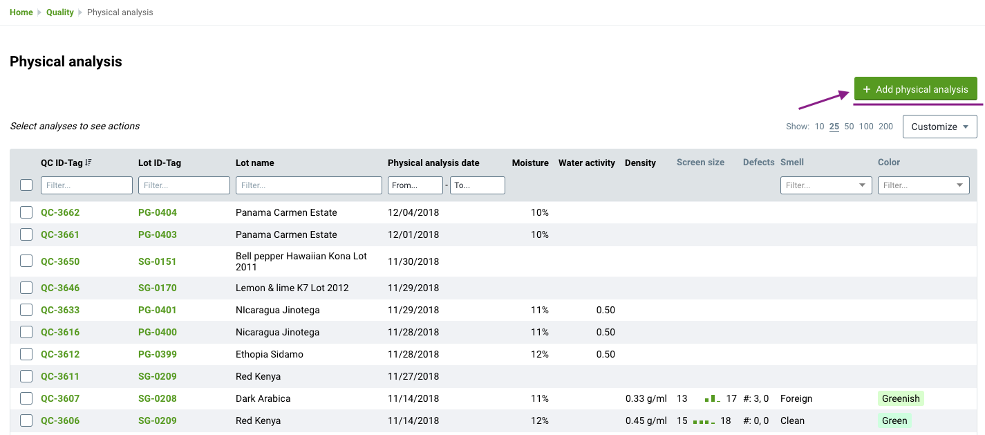
Task: Tick the checkbox for QC-3650
Action: [x=26, y=261]
